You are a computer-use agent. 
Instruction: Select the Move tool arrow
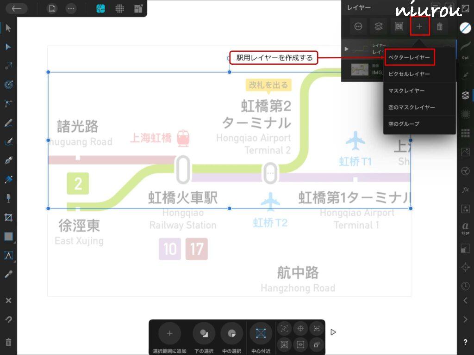(8, 28)
